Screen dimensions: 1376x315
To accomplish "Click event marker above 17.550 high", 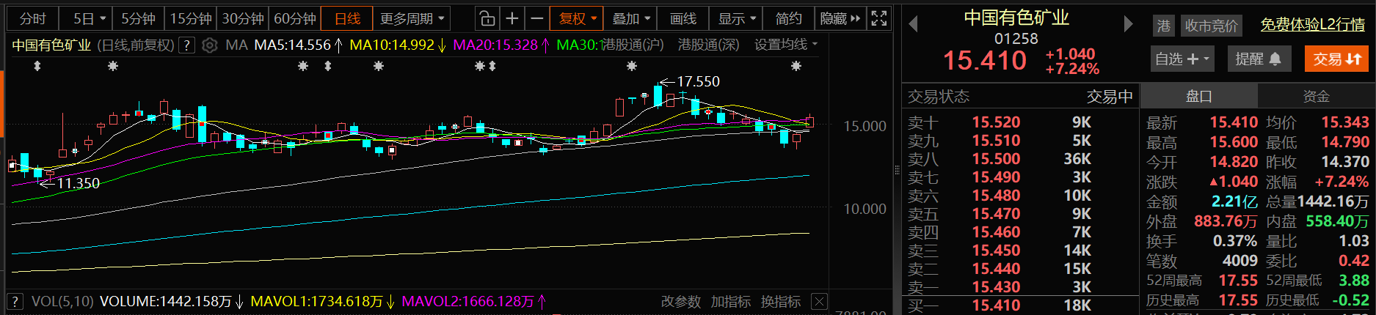I will (631, 67).
